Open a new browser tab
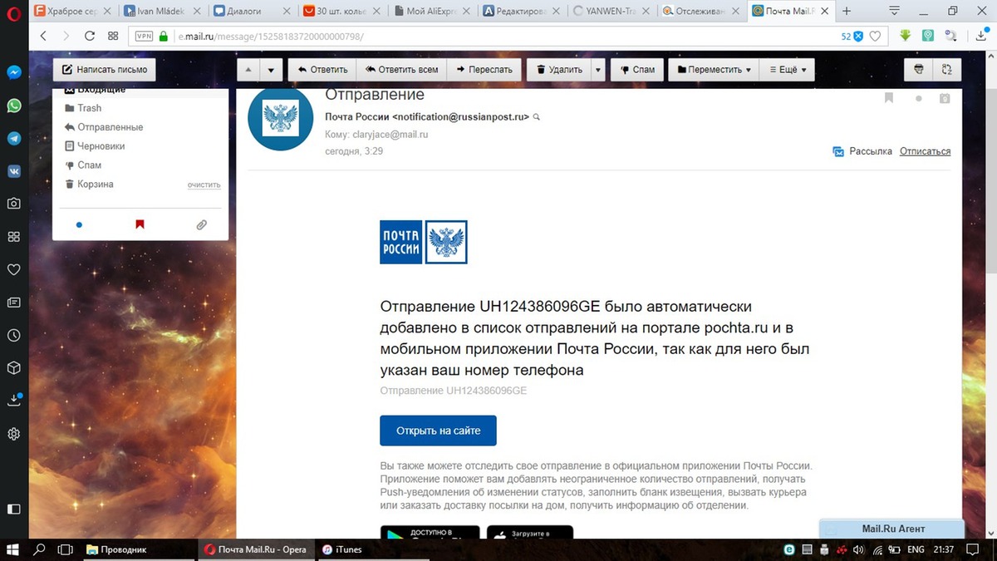 pyautogui.click(x=847, y=12)
